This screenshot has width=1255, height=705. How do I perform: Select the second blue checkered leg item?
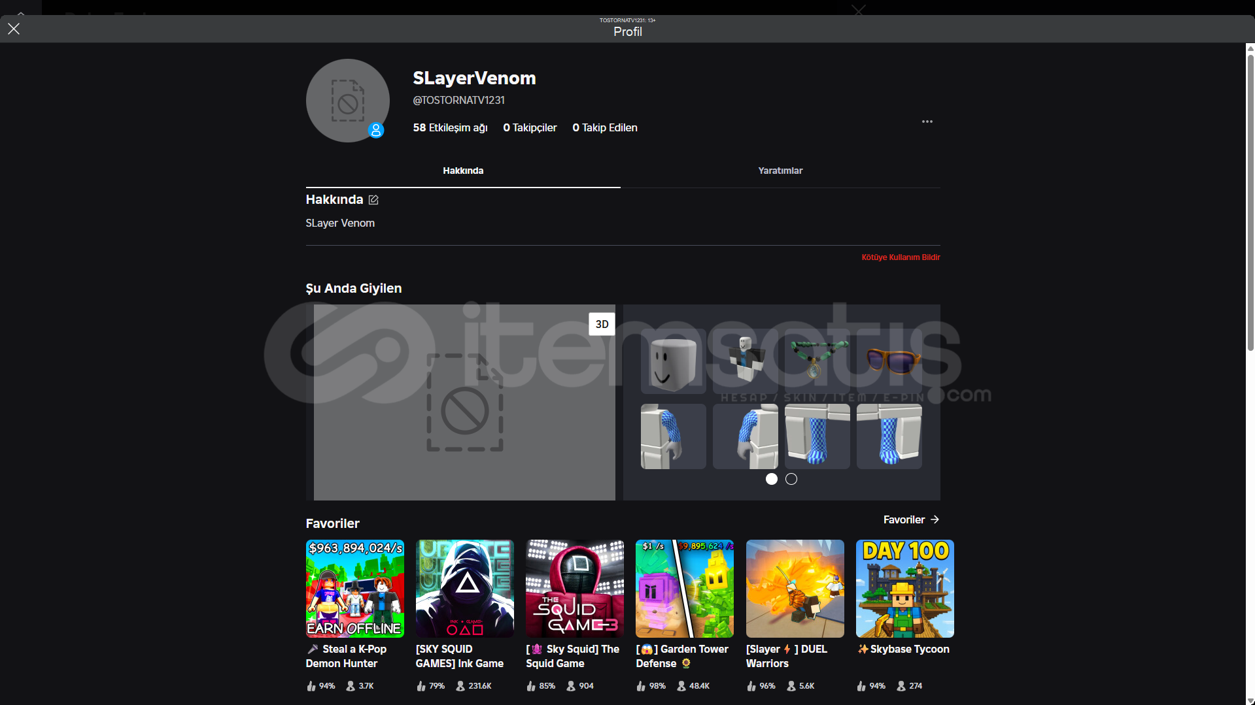pos(889,436)
